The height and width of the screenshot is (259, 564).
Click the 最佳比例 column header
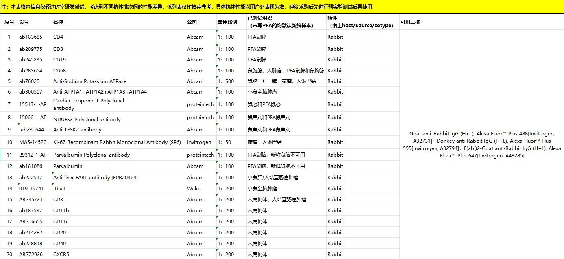pyautogui.click(x=231, y=22)
